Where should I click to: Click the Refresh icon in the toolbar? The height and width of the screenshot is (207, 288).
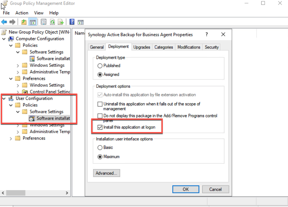point(52,22)
